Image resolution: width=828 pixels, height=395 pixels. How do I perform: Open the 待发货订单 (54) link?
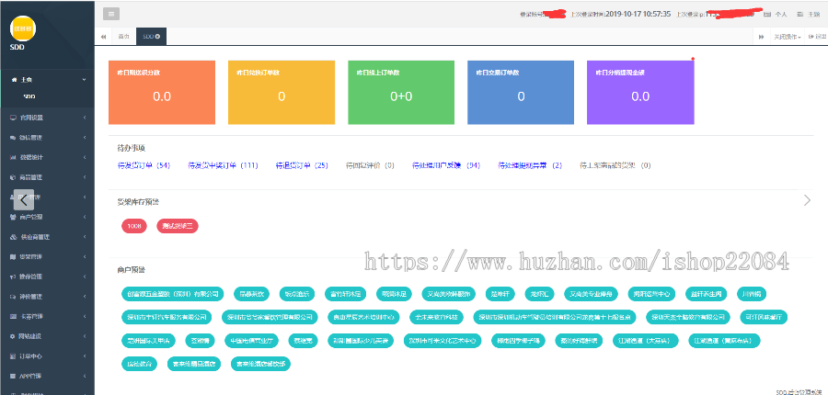144,165
